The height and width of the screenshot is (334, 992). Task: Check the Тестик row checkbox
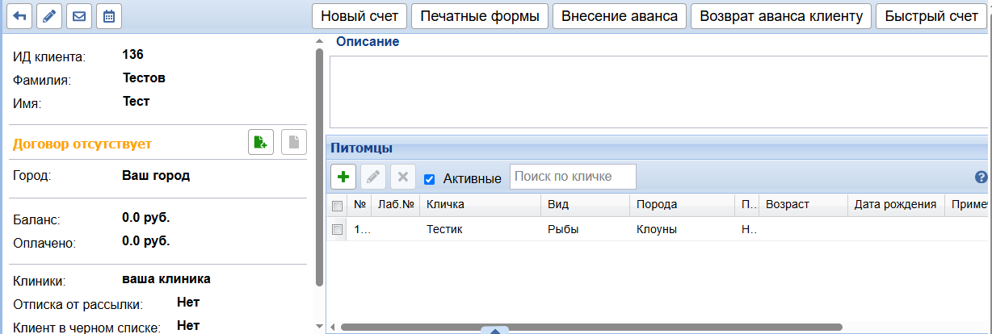(338, 230)
